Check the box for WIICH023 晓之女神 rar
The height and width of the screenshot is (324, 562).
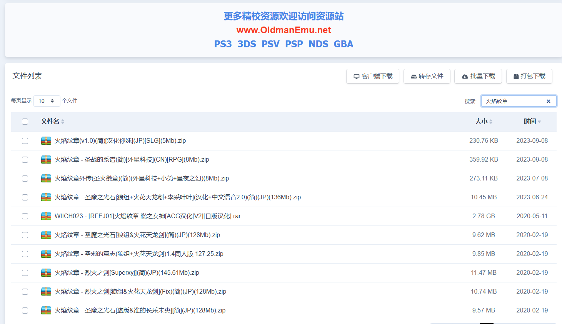point(25,216)
